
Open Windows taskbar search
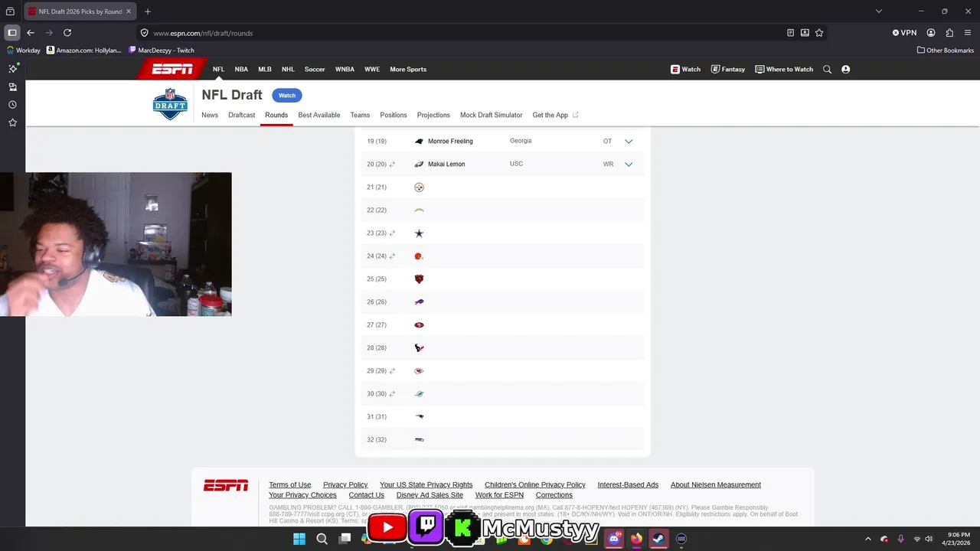coord(322,539)
